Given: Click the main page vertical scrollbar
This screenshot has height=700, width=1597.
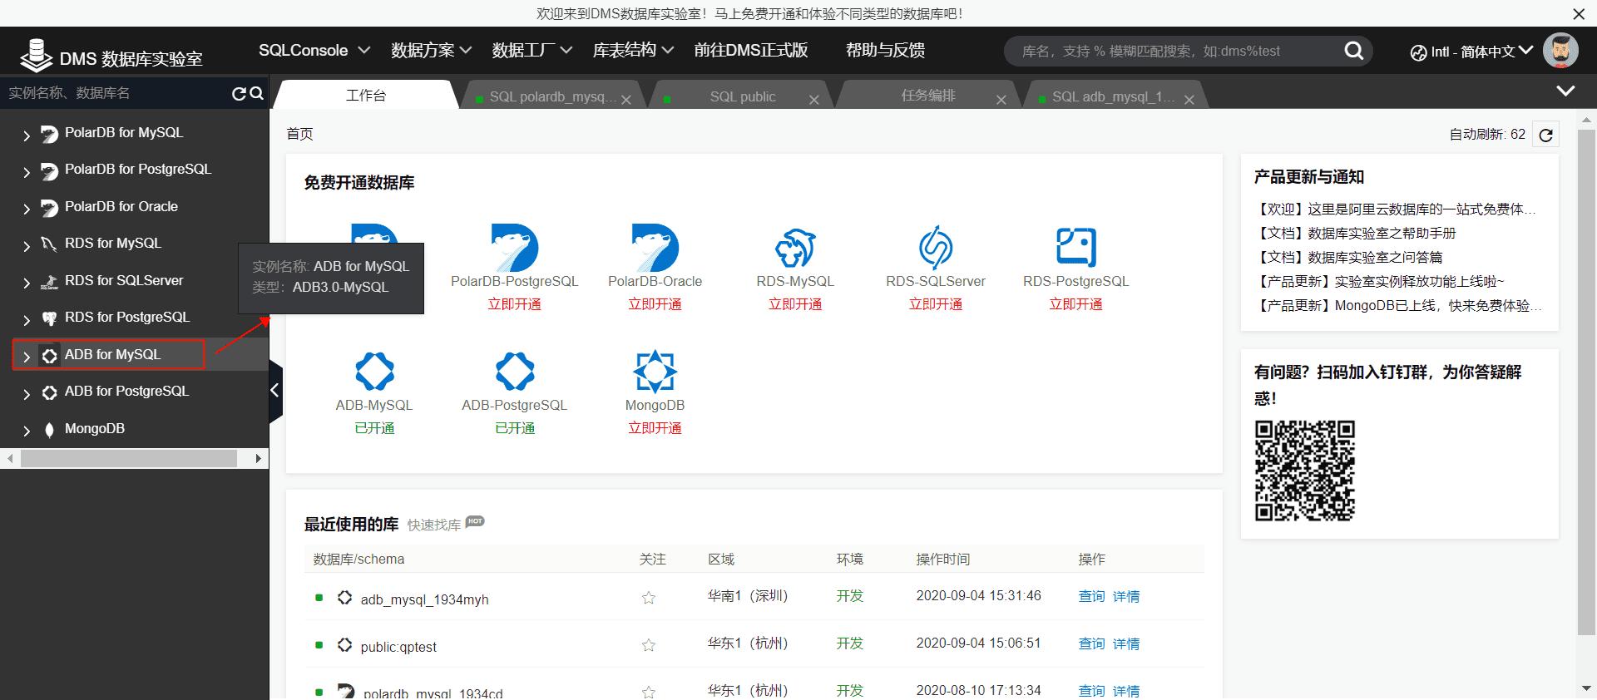Looking at the screenshot, I should [x=1586, y=382].
